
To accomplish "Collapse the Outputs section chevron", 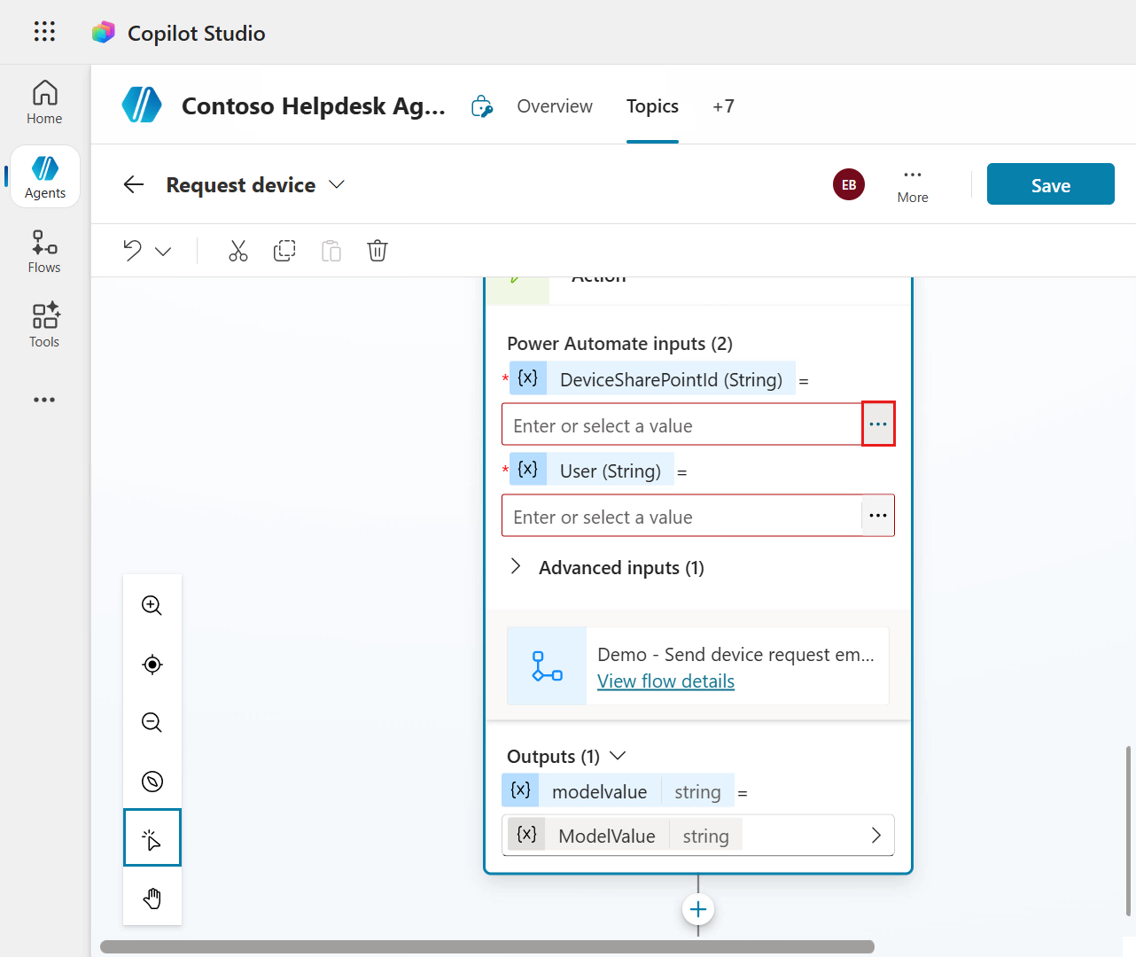I will pyautogui.click(x=619, y=756).
